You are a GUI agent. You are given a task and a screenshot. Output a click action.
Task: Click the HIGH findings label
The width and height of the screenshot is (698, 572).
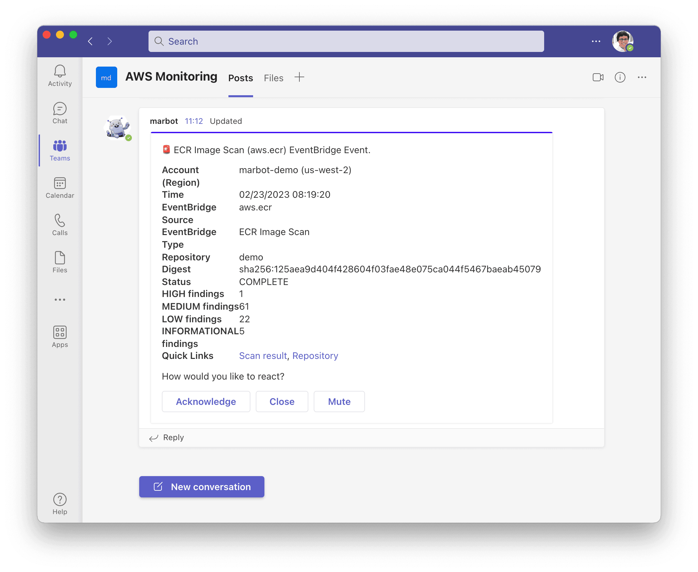tap(193, 294)
